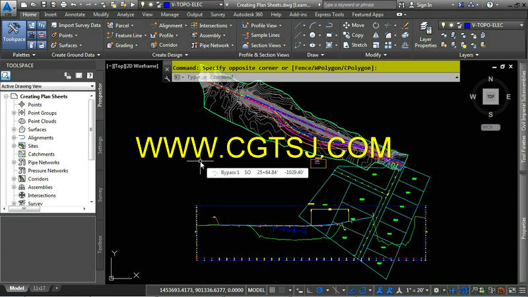The image size is (528, 297).
Task: Open the Intersections tool
Action: tap(211, 26)
